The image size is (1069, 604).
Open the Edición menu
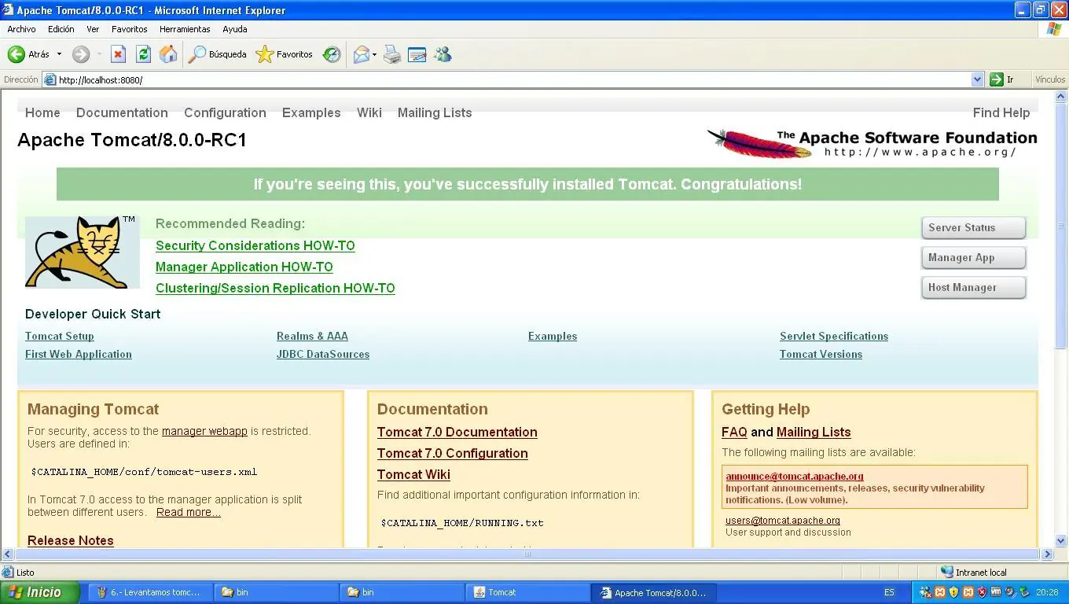61,29
